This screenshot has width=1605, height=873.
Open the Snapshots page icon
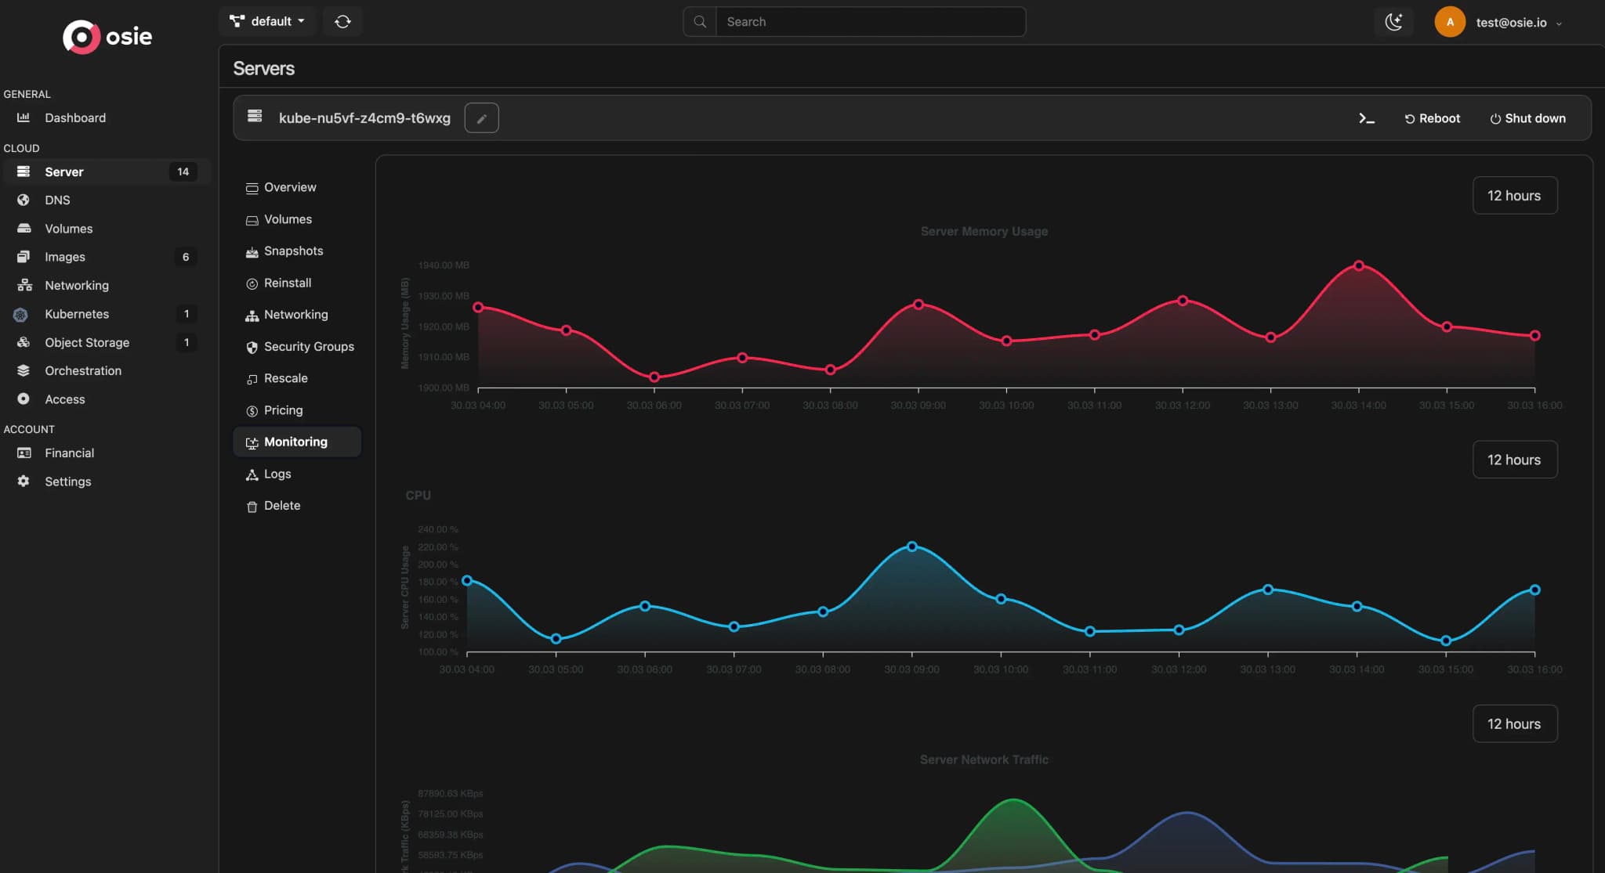252,251
